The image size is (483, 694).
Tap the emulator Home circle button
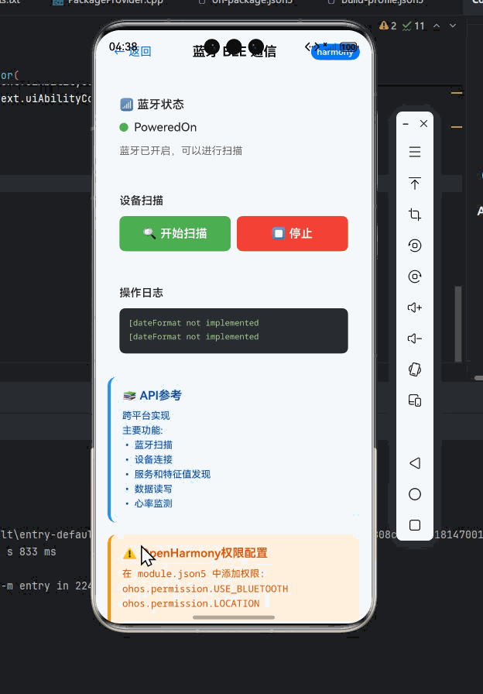tap(414, 494)
